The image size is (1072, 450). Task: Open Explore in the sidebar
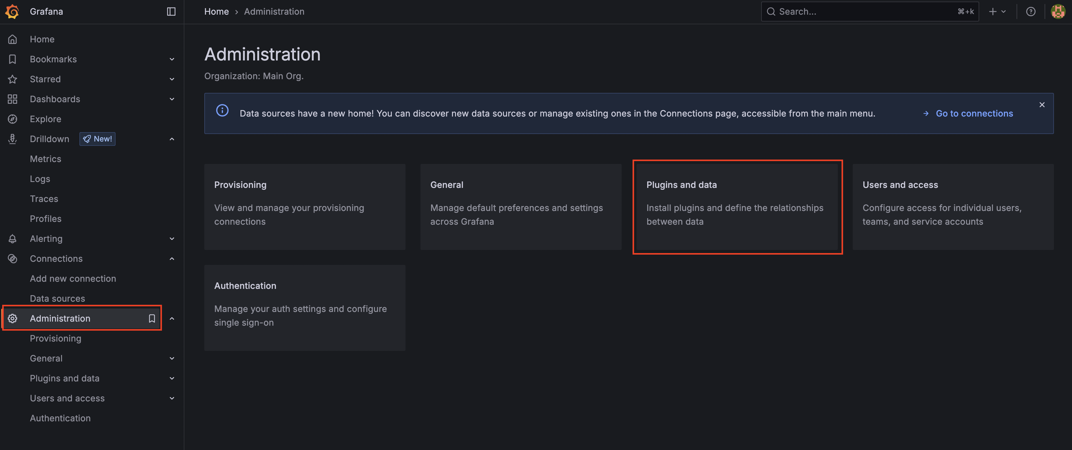(45, 119)
